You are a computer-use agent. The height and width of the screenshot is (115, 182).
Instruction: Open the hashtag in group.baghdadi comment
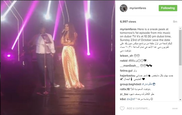pos(147,84)
